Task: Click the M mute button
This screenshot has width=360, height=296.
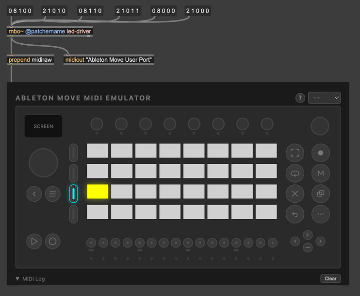Action: pos(320,174)
